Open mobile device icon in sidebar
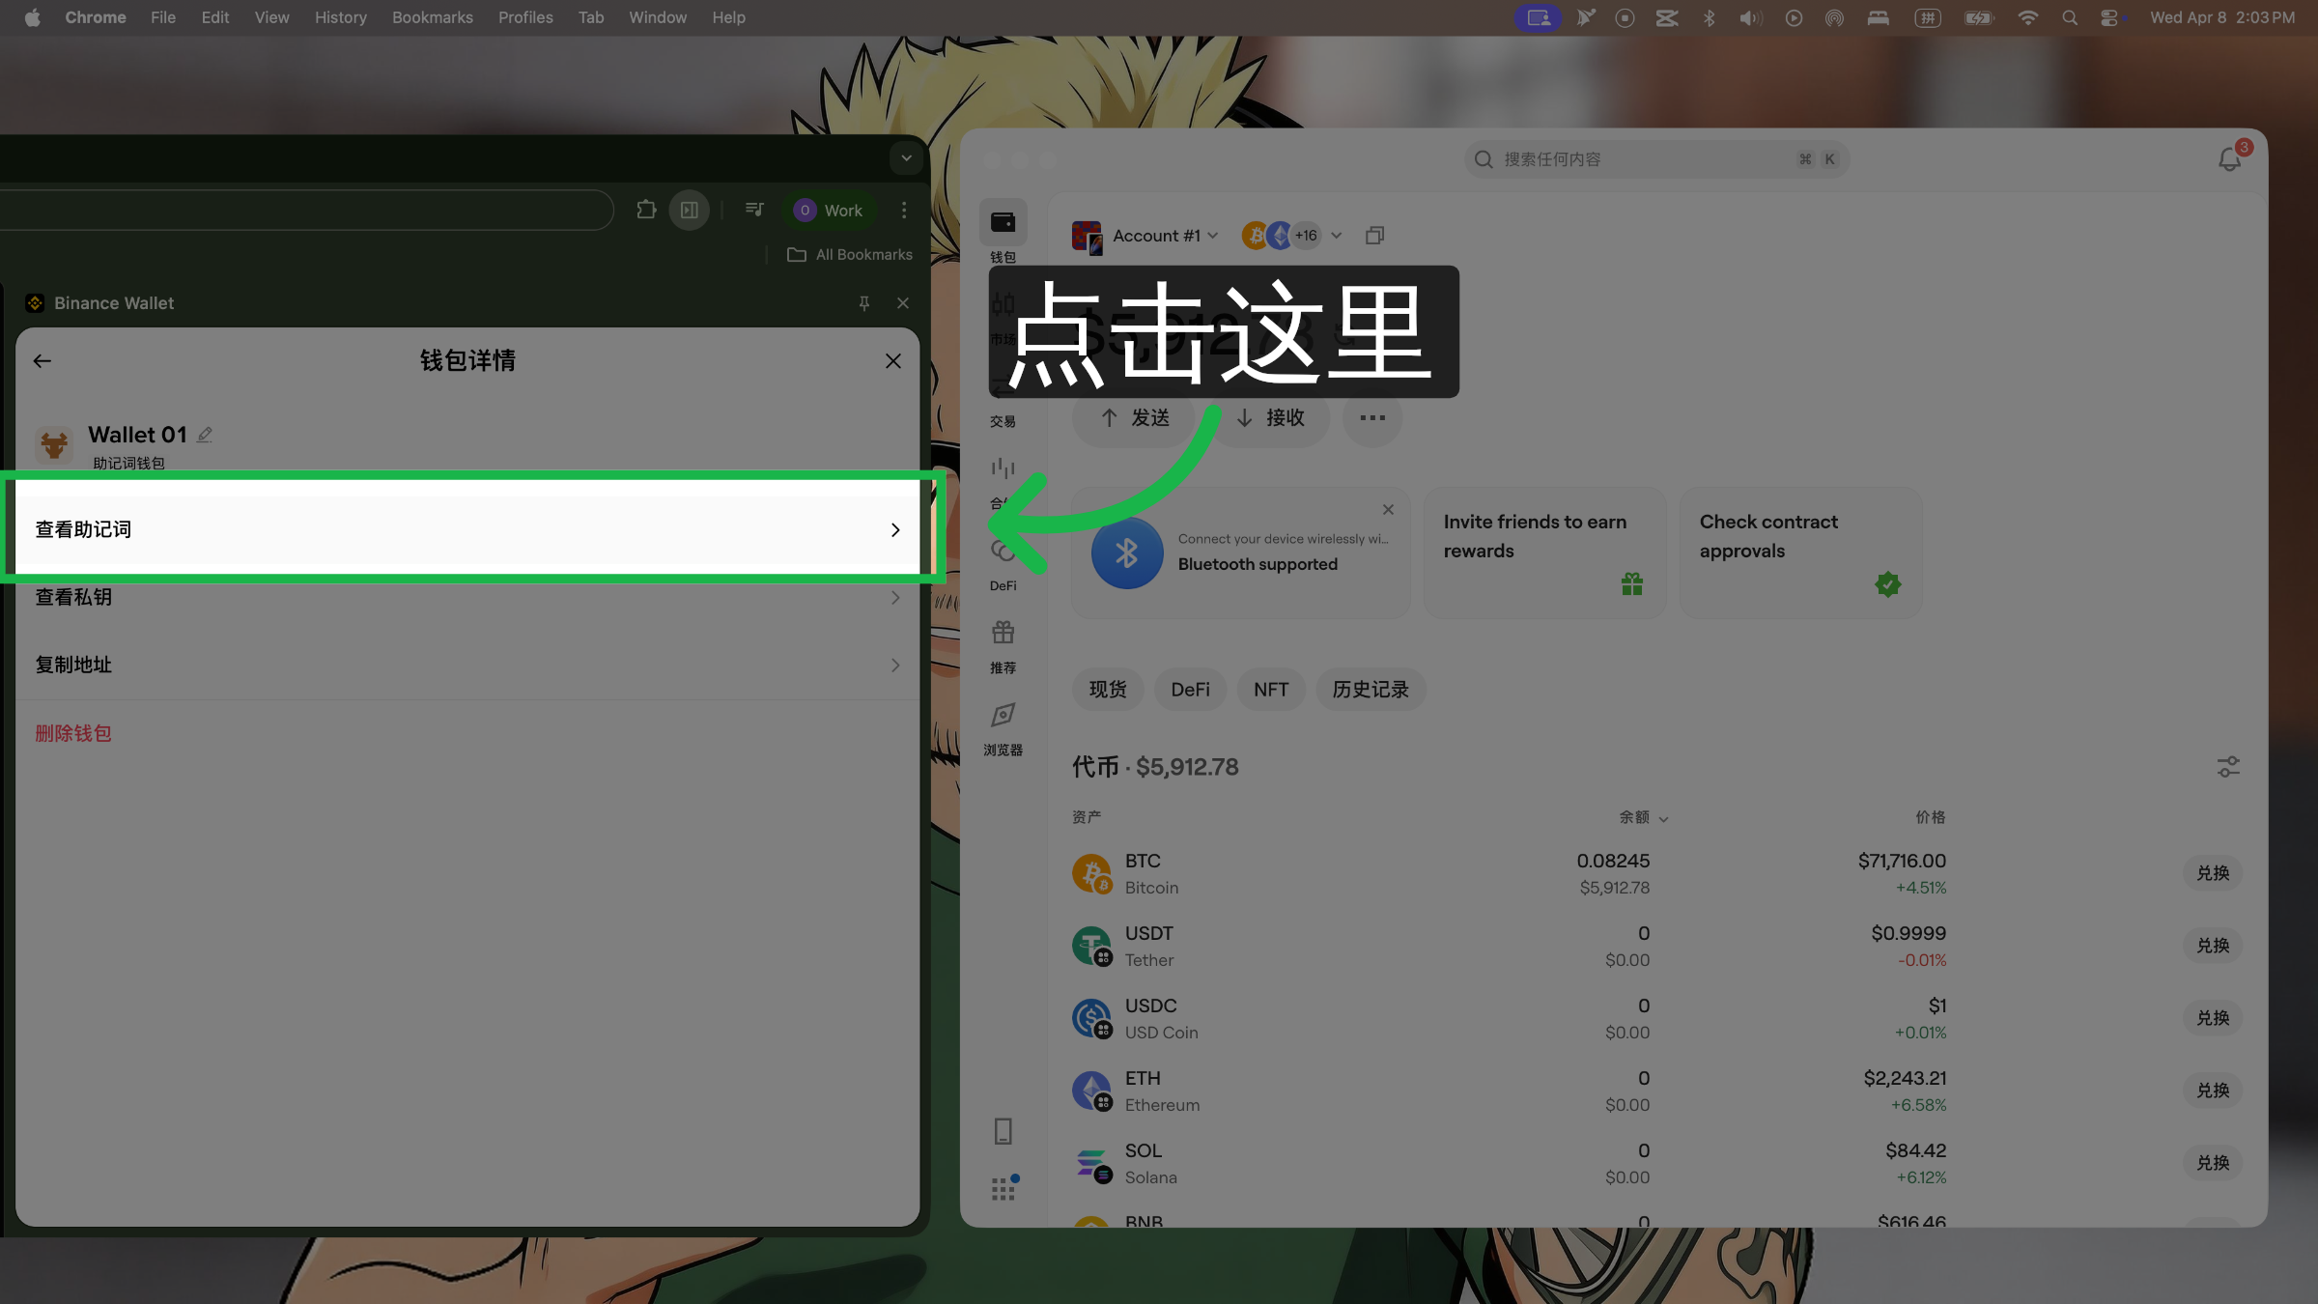The image size is (2318, 1304). [x=1004, y=1131]
